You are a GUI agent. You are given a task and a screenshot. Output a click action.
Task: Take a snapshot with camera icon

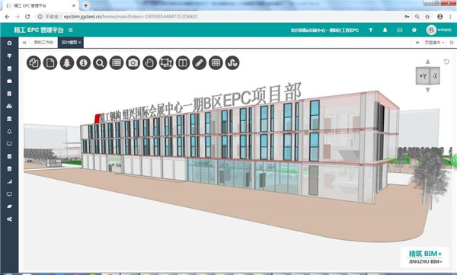pyautogui.click(x=133, y=62)
